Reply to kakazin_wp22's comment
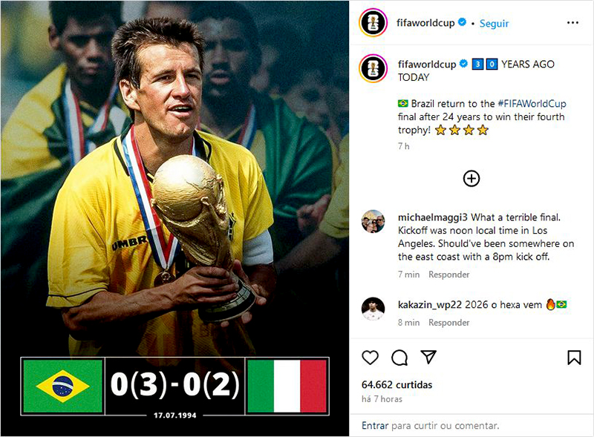 tap(448, 323)
